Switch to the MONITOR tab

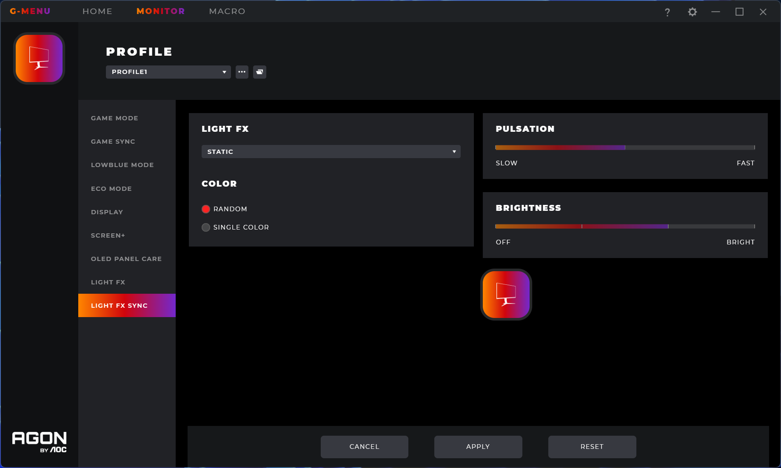pyautogui.click(x=161, y=11)
